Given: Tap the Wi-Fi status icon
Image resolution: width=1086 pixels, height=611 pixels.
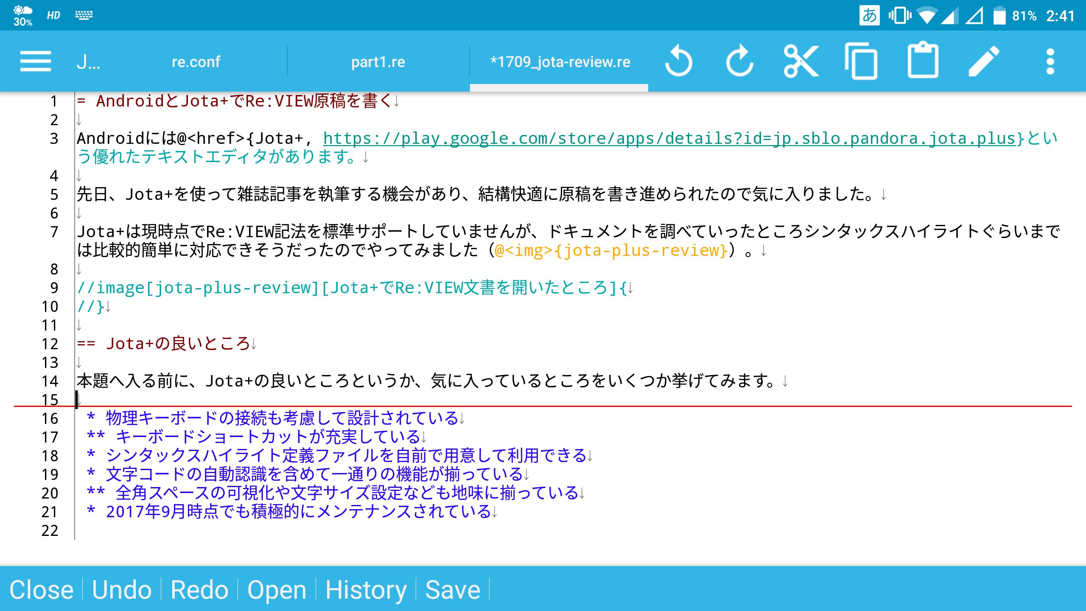Looking at the screenshot, I should [x=927, y=16].
